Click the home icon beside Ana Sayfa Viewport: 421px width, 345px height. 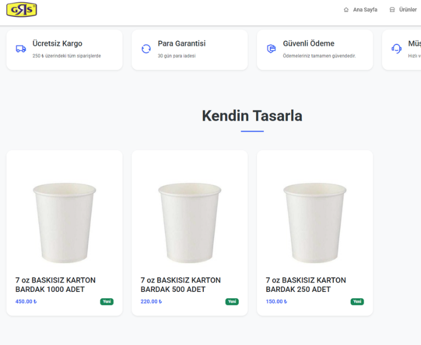tap(346, 10)
